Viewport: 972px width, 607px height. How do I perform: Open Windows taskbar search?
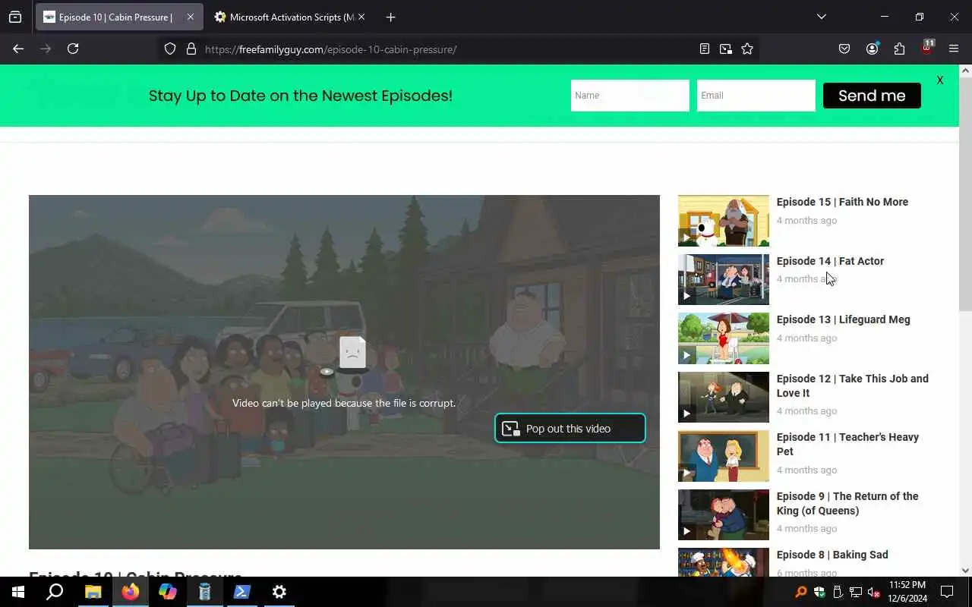click(x=55, y=592)
